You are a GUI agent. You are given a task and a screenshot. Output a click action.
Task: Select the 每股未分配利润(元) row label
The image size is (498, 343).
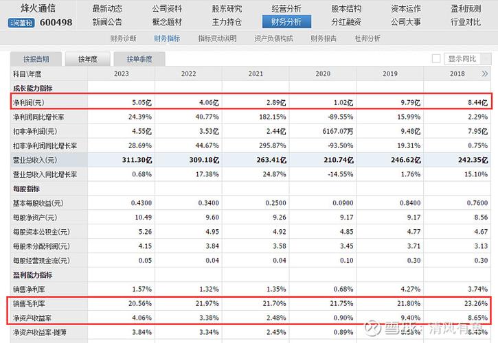point(41,246)
